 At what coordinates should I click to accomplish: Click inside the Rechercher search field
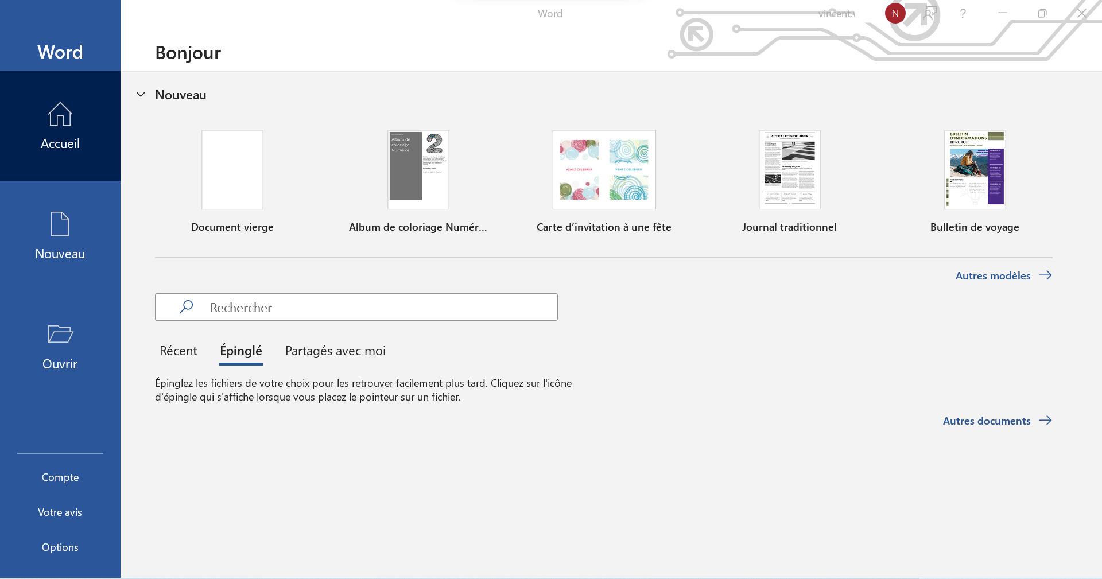356,307
